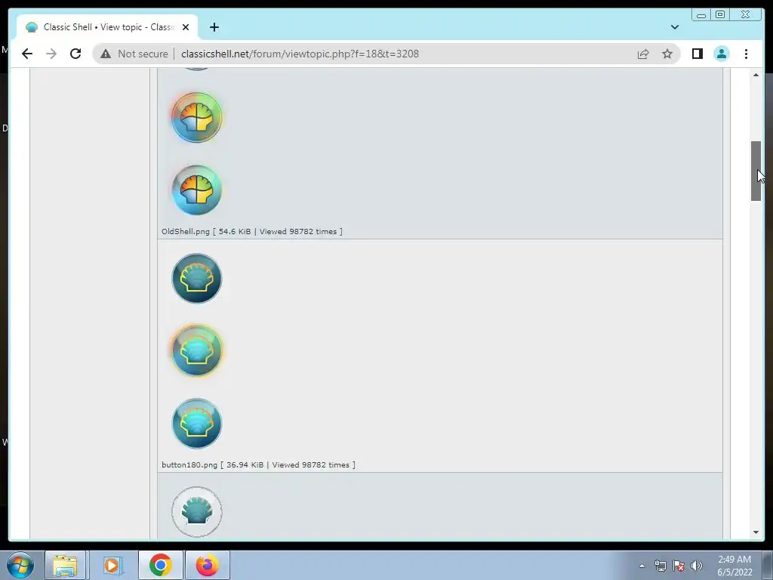Open the Chrome three-dot menu
Screen dimensions: 773x580
point(746,54)
